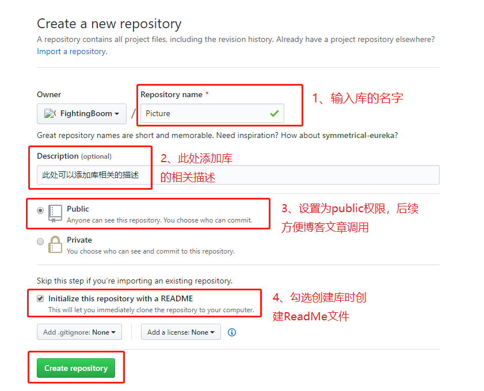Expand the Add a license dropdown
Image resolution: width=484 pixels, height=391 pixels.
pos(181,332)
